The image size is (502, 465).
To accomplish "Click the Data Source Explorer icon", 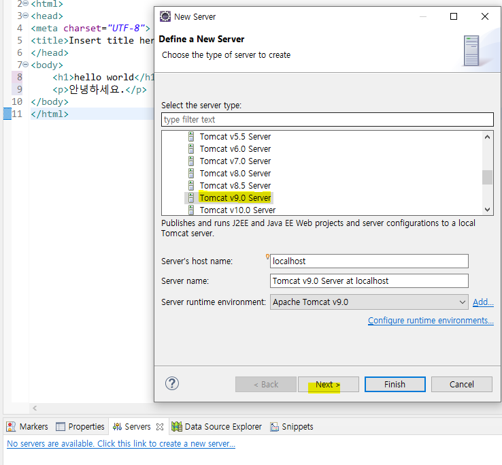I will click(177, 427).
